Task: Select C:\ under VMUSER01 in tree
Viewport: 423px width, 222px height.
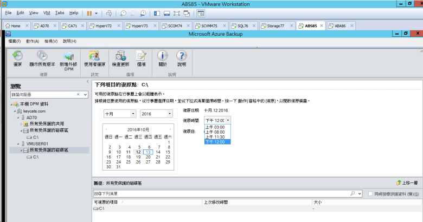Action: (35, 157)
